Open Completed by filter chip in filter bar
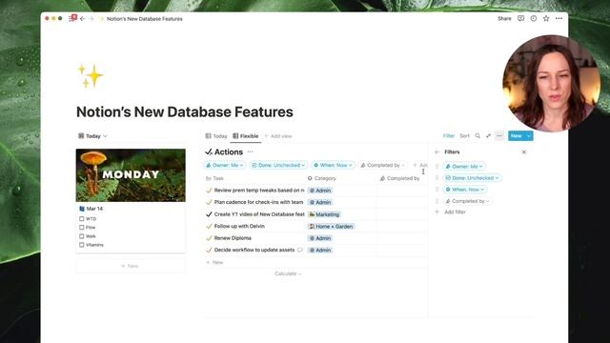The height and width of the screenshot is (343, 610). [x=382, y=165]
